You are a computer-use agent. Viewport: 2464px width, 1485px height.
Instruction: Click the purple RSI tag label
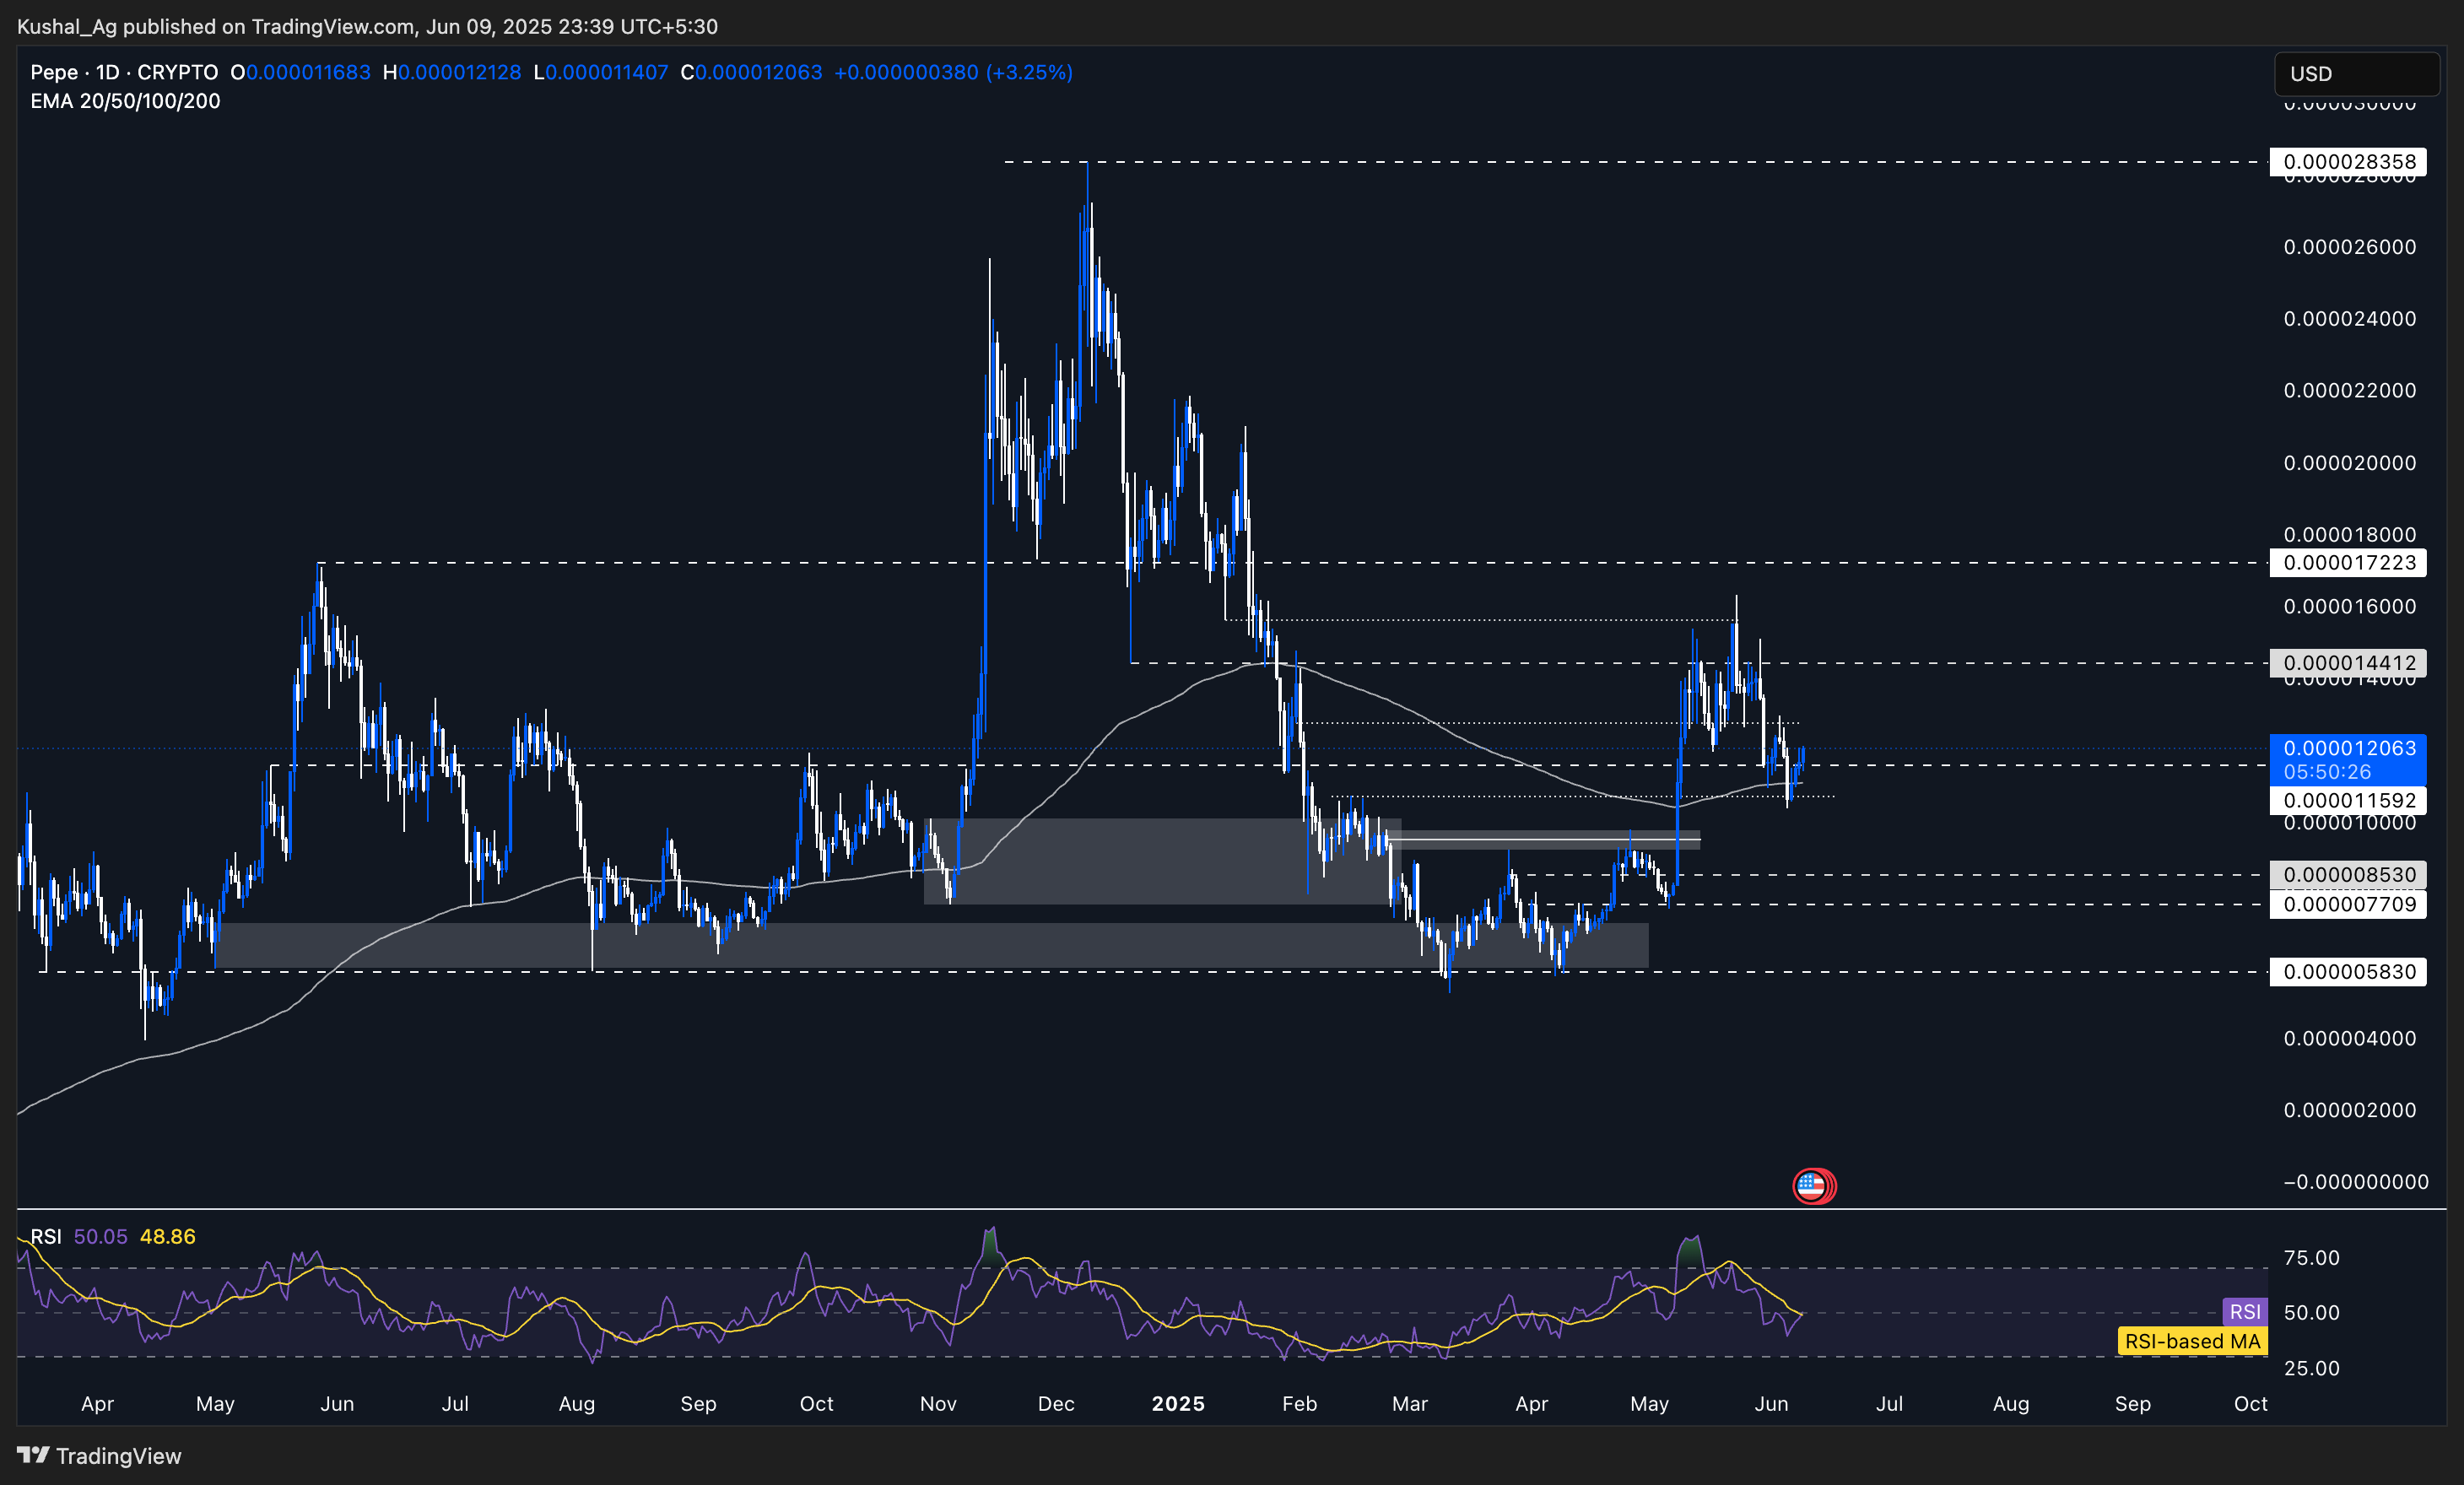pos(2244,1311)
